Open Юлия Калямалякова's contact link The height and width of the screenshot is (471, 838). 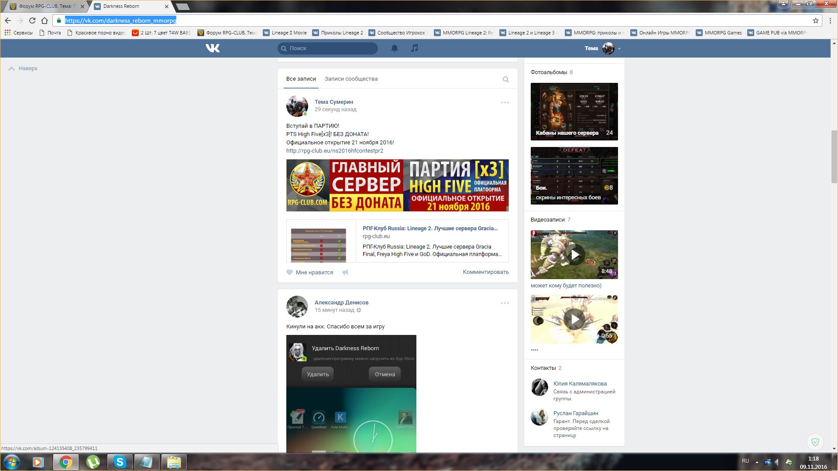[580, 384]
